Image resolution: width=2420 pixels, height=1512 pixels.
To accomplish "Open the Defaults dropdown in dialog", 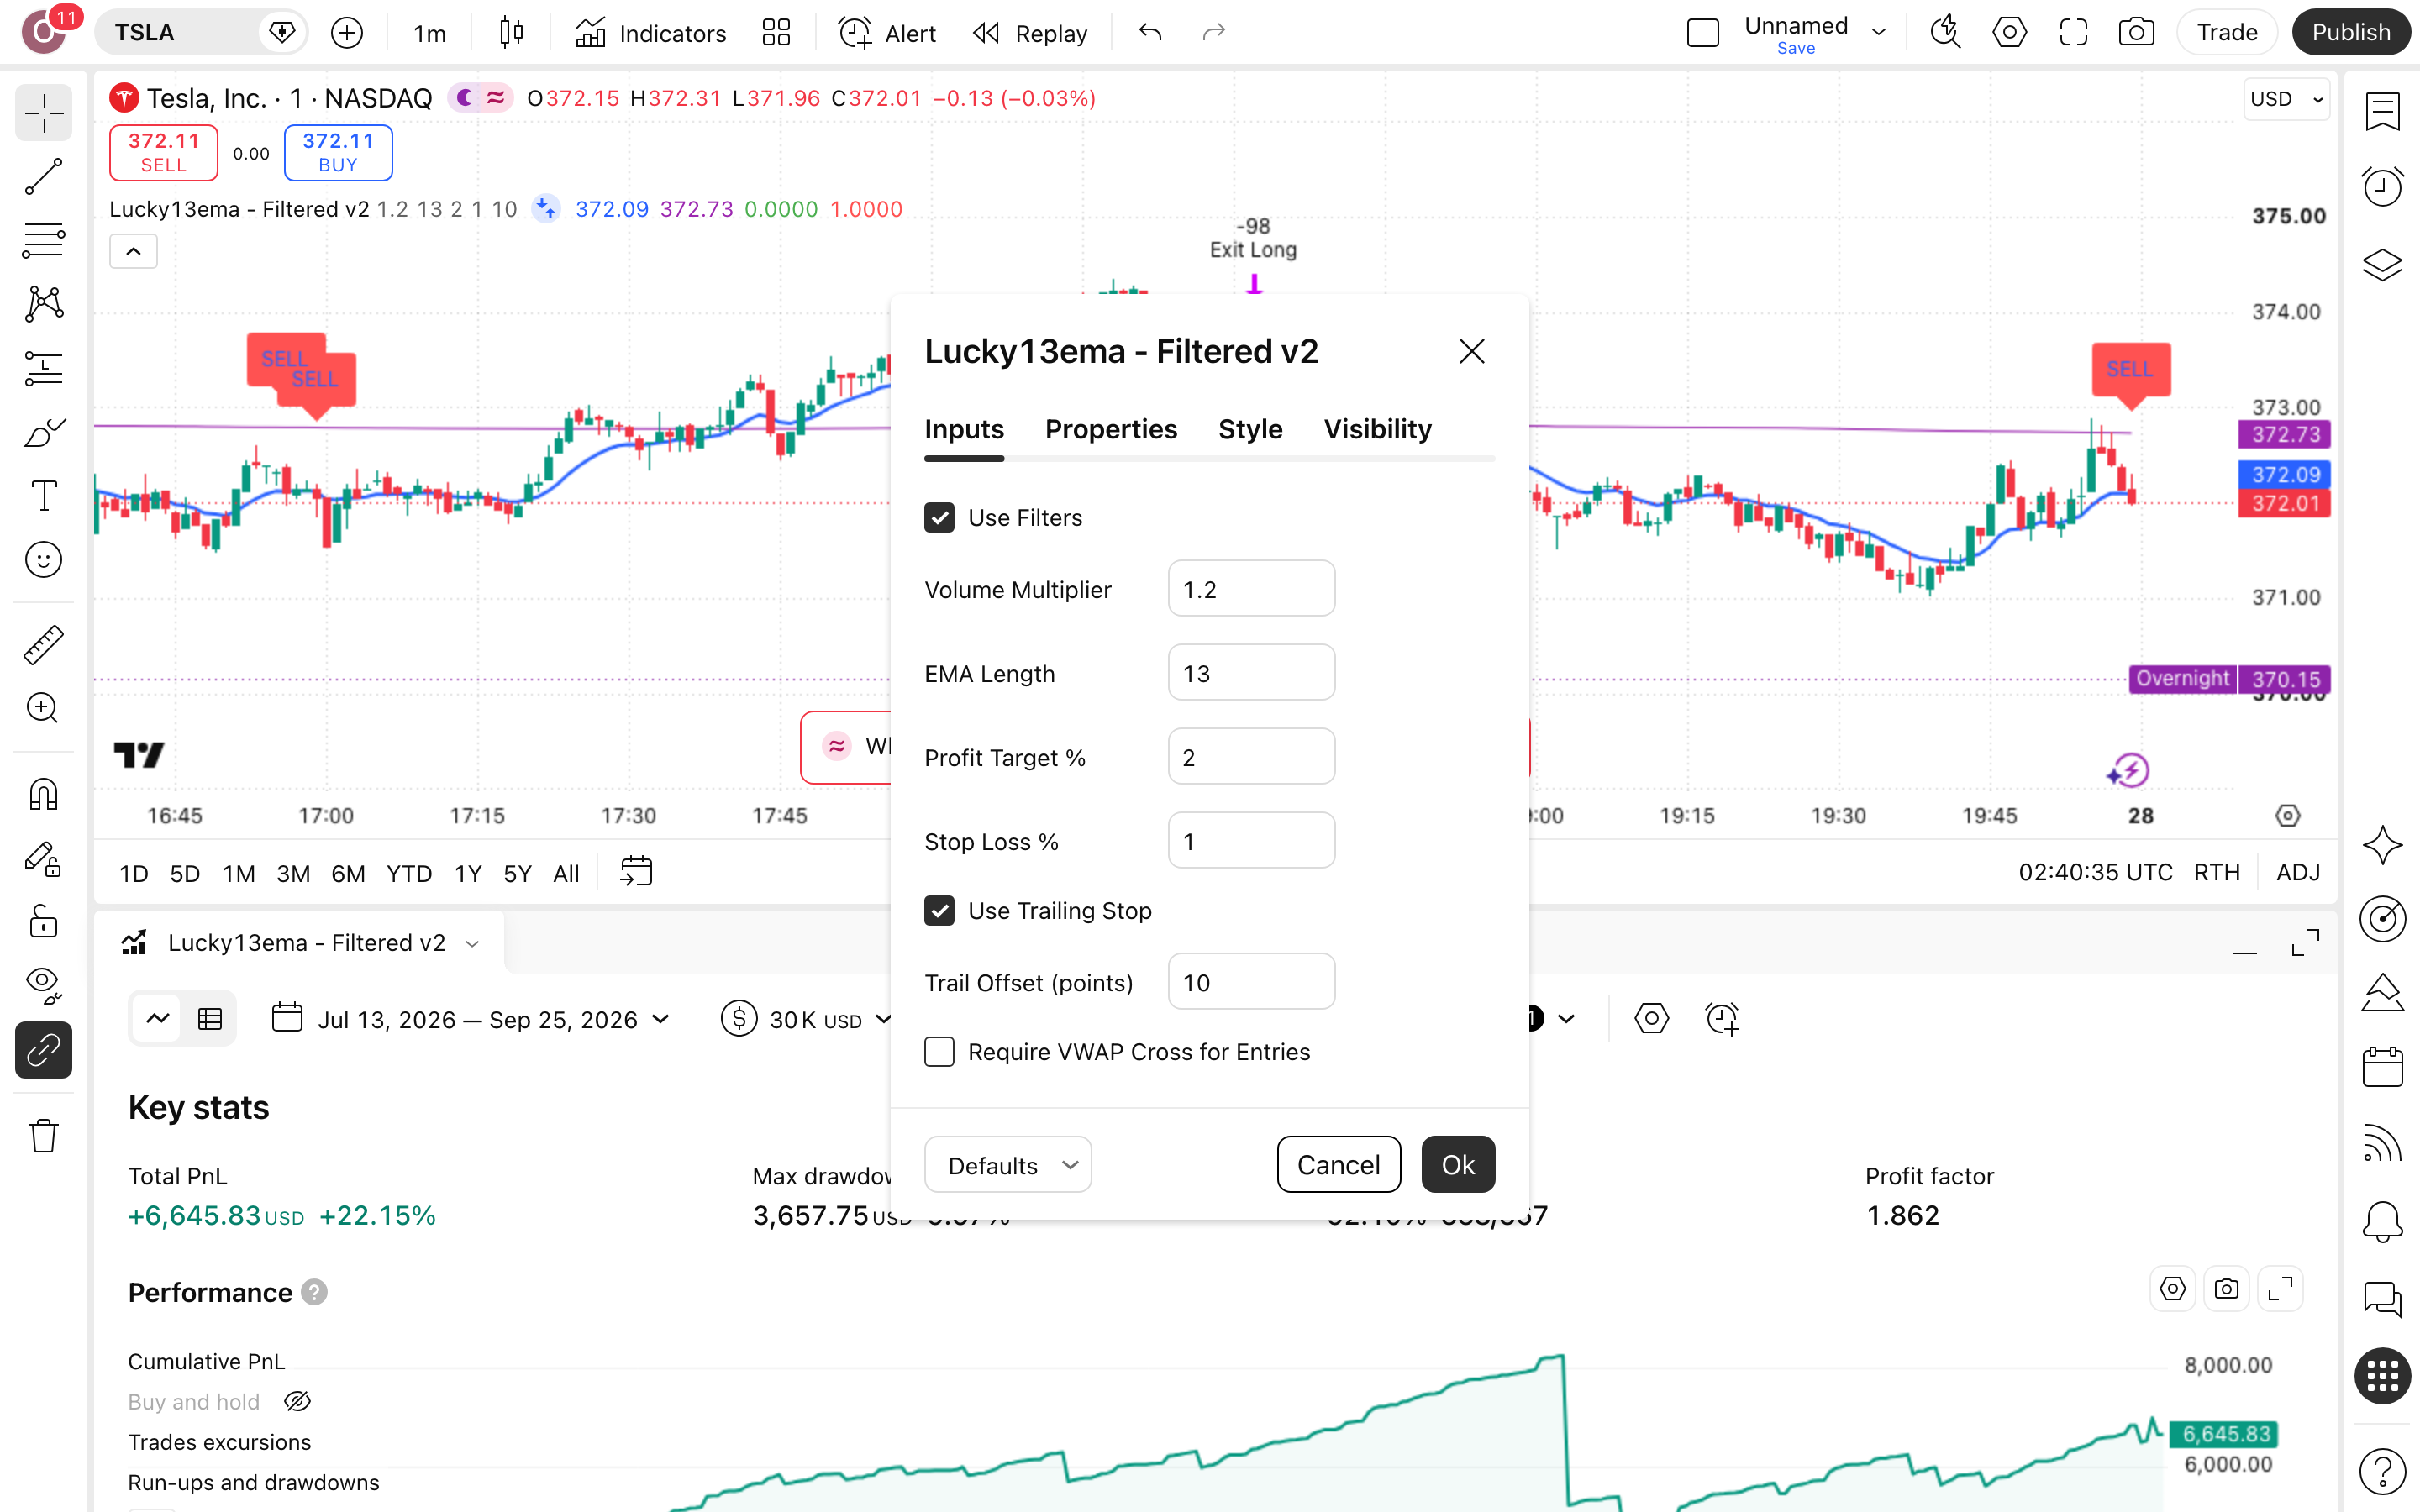I will point(1007,1164).
